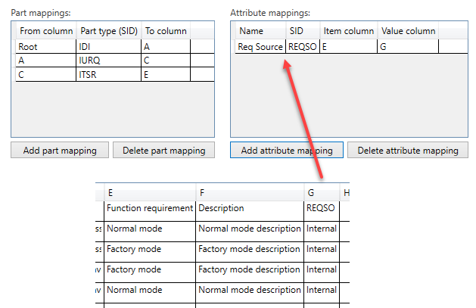Select the To column header
Image resolution: width=476 pixels, height=308 pixels.
click(x=166, y=31)
